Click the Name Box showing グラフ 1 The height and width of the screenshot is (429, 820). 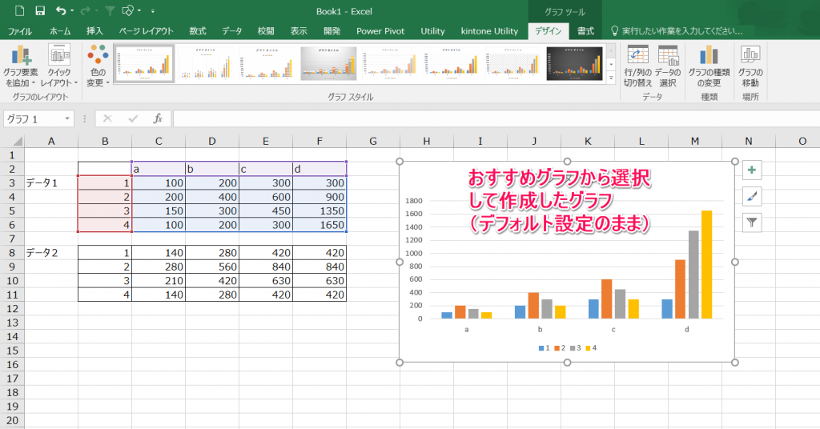(x=34, y=118)
